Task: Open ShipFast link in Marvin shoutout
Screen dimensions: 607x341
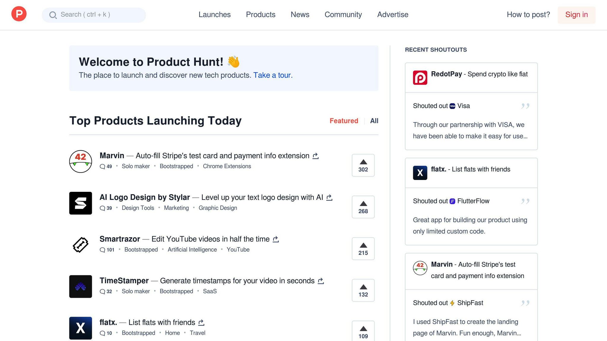Action: [470, 303]
